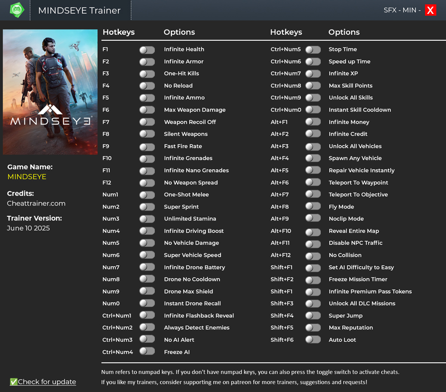The height and width of the screenshot is (392, 446).
Task: Toggle Infinite Money switch
Action: [x=313, y=122]
